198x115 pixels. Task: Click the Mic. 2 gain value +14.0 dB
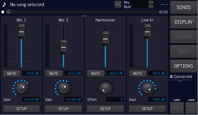tap(73, 99)
